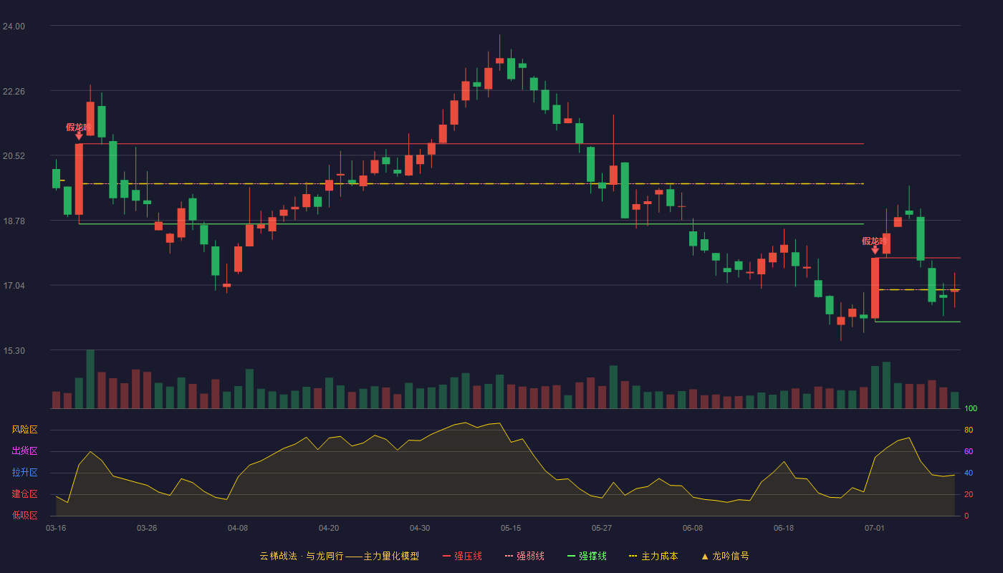Click the long green support line below 18.78

(x=471, y=224)
